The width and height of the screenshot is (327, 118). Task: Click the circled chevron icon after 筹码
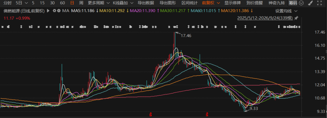click(301, 3)
